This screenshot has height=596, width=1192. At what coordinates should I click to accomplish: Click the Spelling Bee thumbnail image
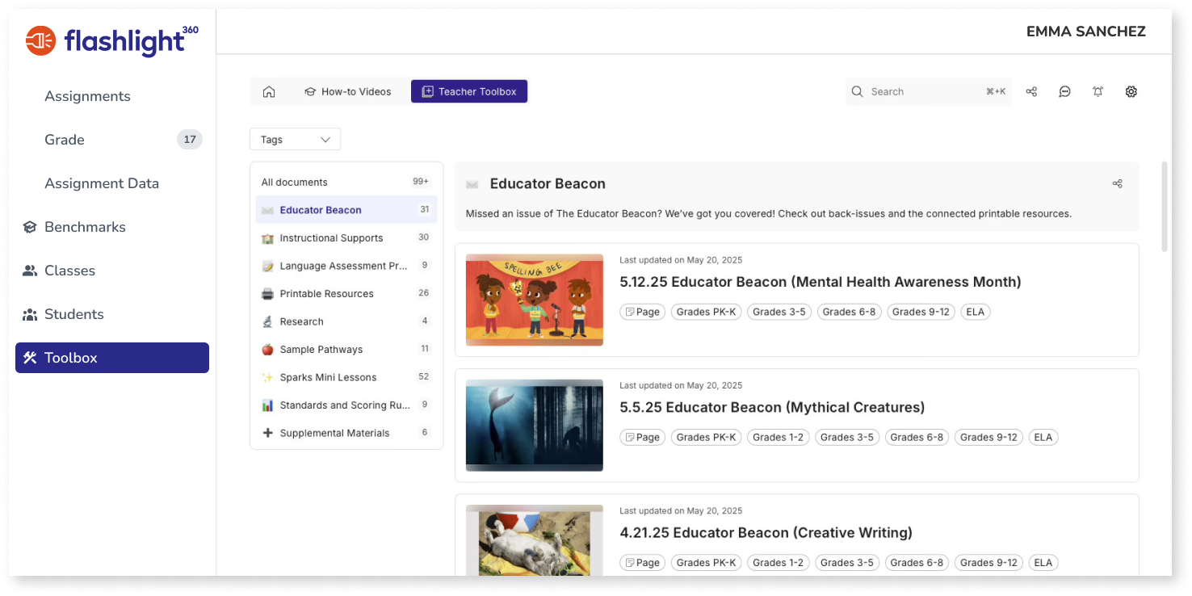click(x=535, y=300)
